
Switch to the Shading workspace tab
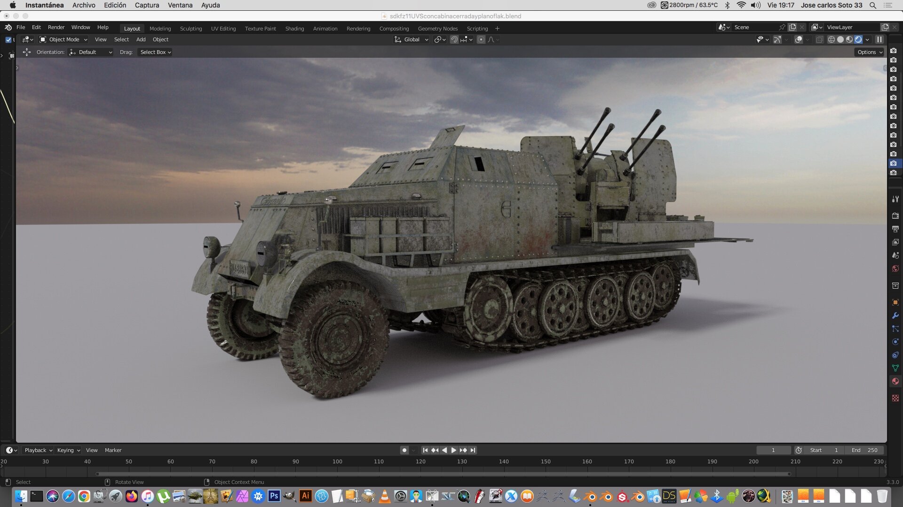(x=294, y=29)
